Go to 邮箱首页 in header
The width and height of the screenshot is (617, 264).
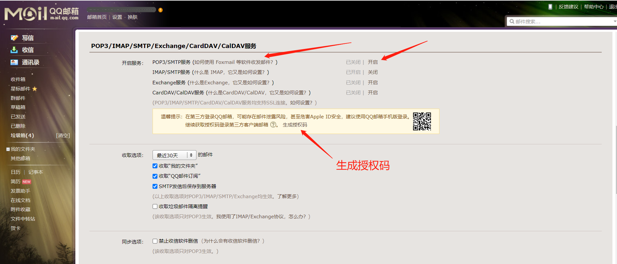(x=97, y=17)
